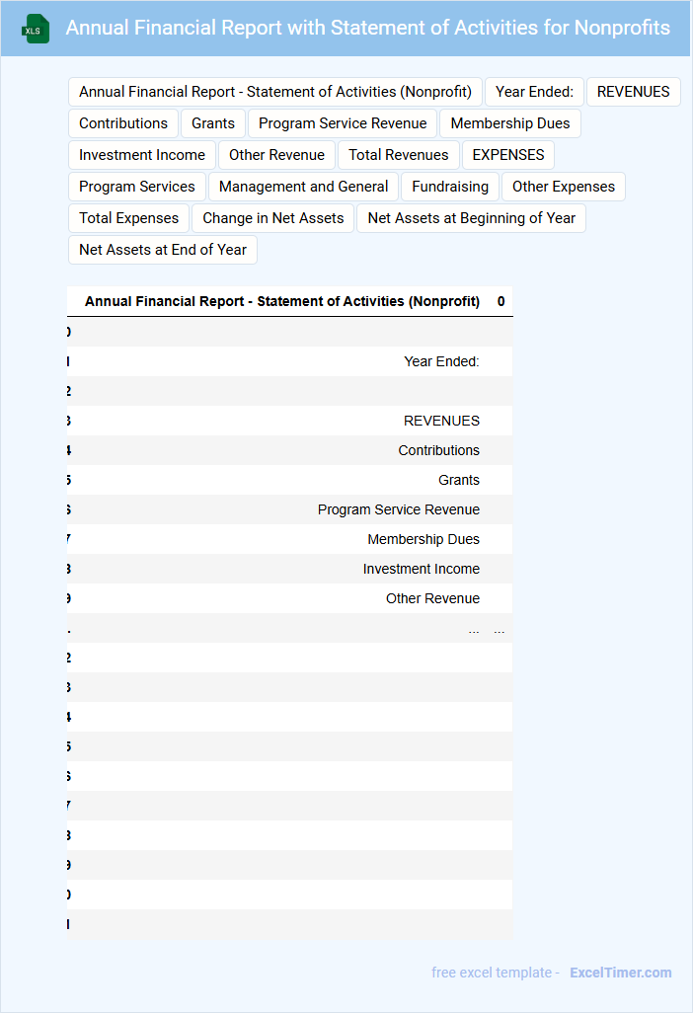693x1013 pixels.
Task: Select the Contributions tag
Action: tap(123, 123)
